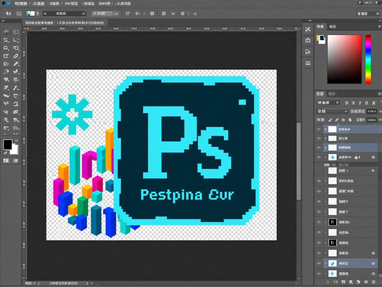This screenshot has width=382, height=287.
Task: Open the topmost collapsed panel icon in right dock
Action: [x=308, y=30]
